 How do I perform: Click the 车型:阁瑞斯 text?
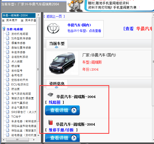[92, 62]
